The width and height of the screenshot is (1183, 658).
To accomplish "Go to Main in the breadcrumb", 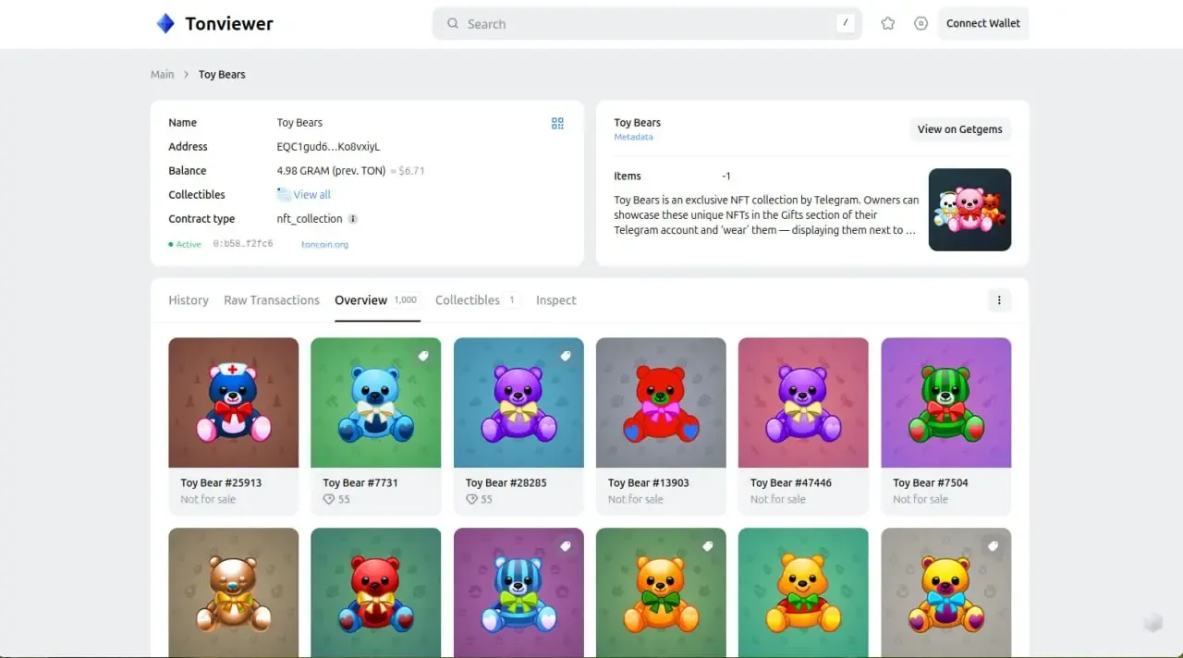I will (x=163, y=75).
